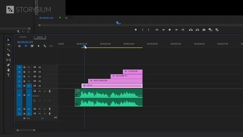
Task: Select the VIDEO CREATORS title clip
Action: (115, 81)
